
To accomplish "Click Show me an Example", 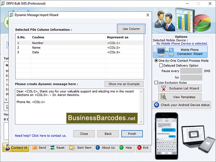I will tap(124, 84).
